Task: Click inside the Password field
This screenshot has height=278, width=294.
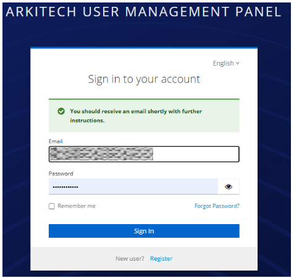Action: [133, 186]
